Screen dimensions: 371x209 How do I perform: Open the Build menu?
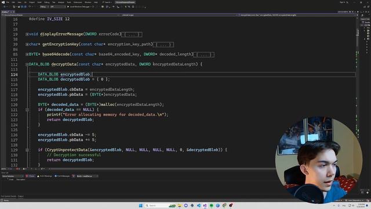39,2
